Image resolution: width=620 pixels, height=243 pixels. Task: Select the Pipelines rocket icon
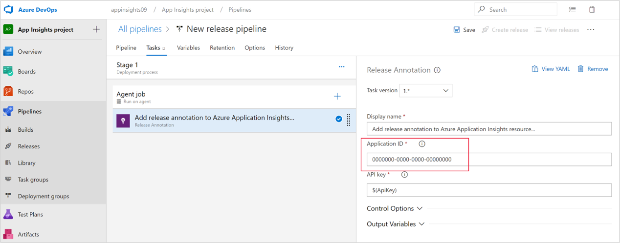tap(8, 111)
